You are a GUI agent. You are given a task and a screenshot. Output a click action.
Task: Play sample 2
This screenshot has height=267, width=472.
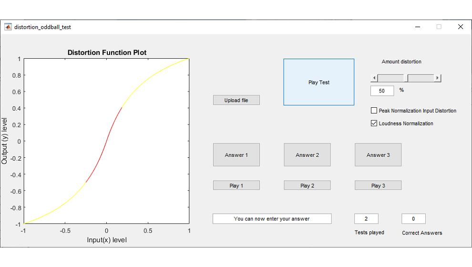pyautogui.click(x=307, y=185)
